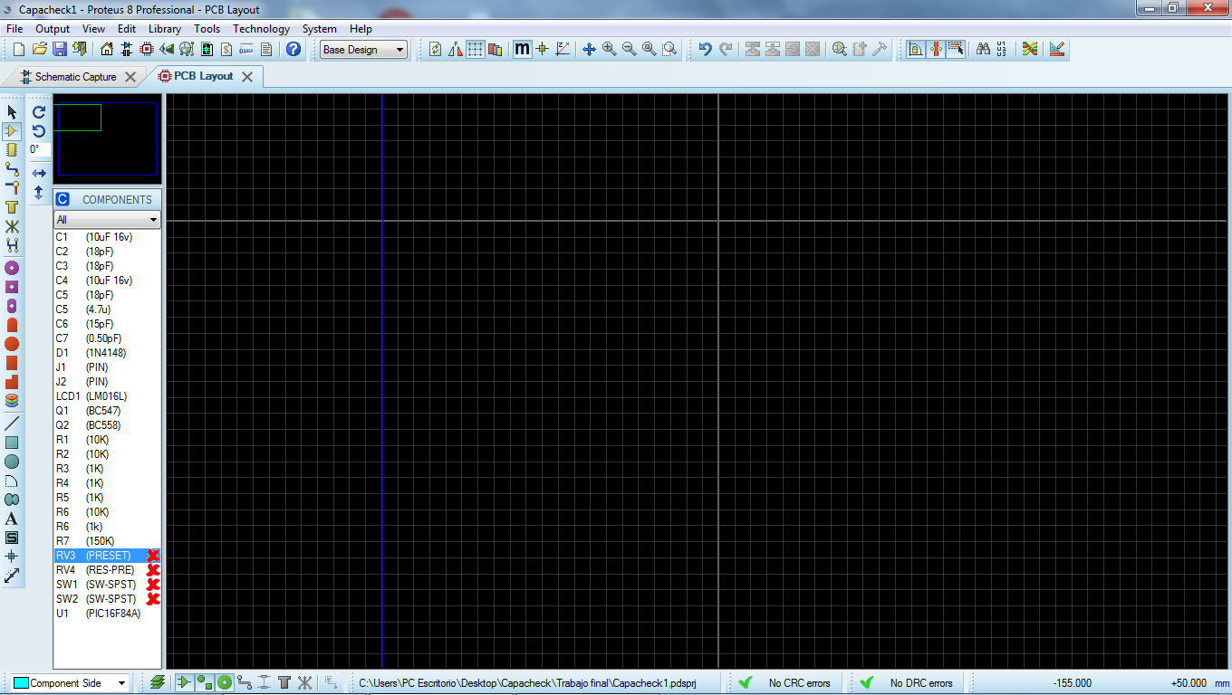Select the Ratsnest mode tool
1232x695 pixels.
tap(12, 226)
